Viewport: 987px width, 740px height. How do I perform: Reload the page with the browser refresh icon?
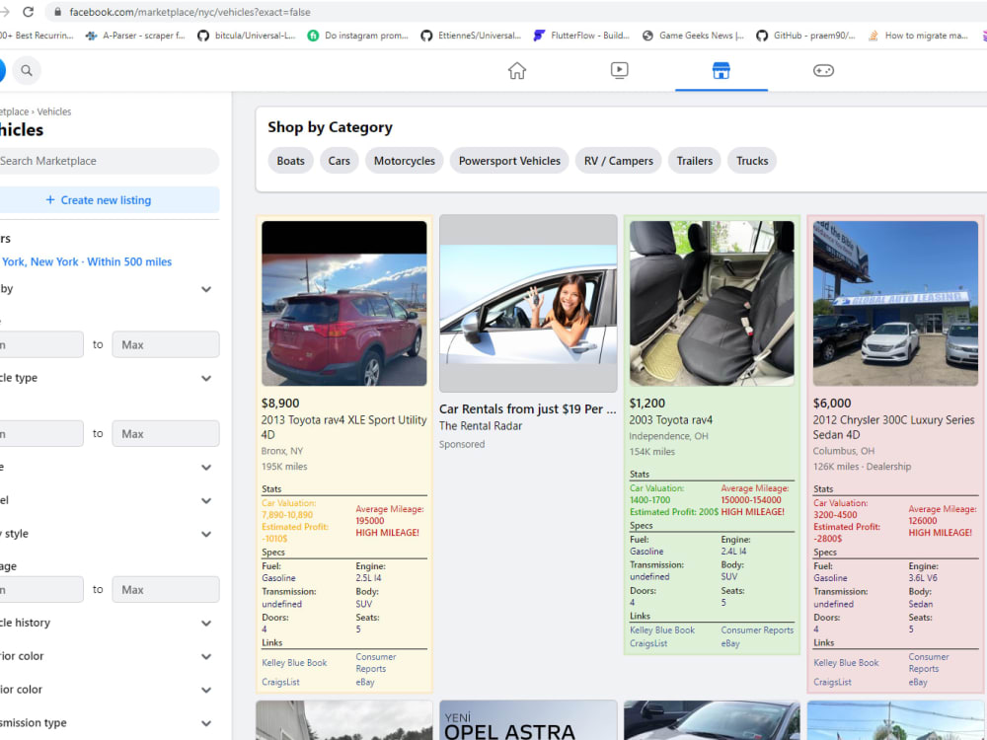28,12
